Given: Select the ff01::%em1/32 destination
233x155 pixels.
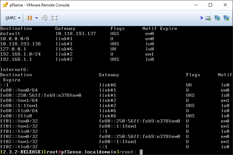Looking at the screenshot, I should [19, 126].
